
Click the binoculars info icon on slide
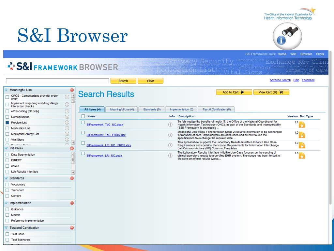pos(287,36)
